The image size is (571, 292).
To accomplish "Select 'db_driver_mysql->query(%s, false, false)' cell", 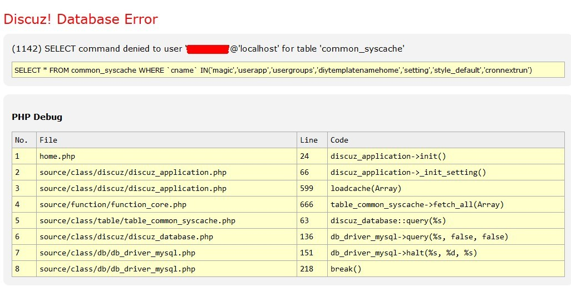I will (446, 237).
